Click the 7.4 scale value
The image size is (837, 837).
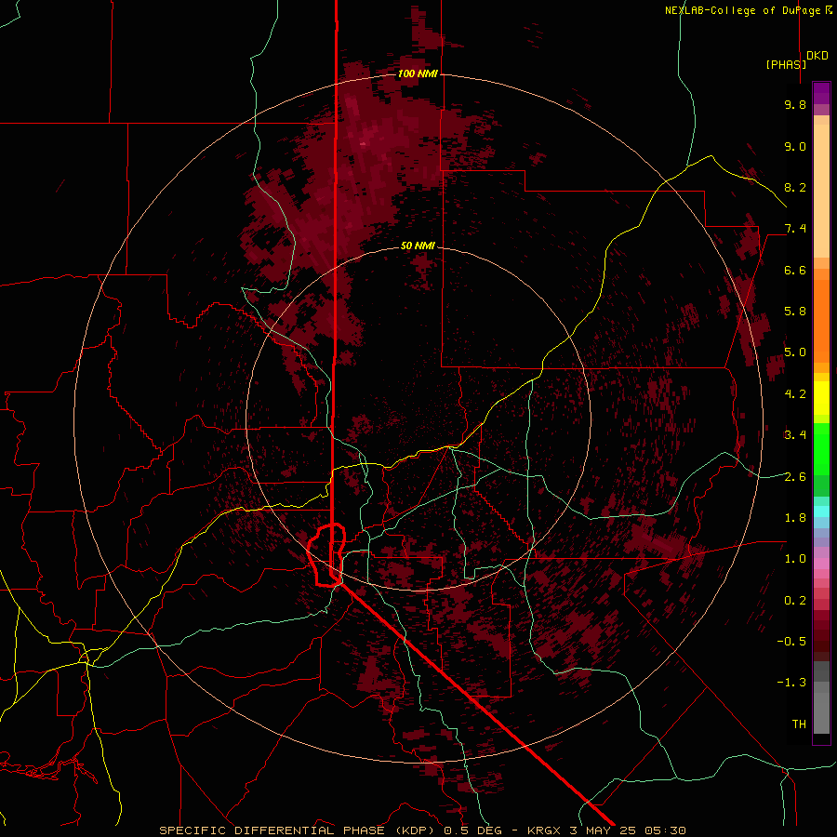(x=795, y=229)
